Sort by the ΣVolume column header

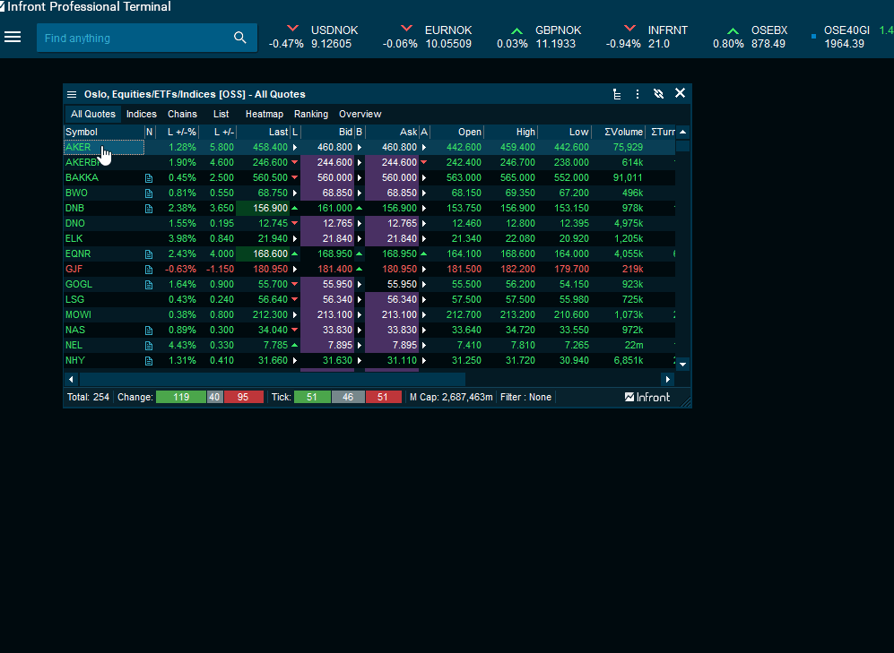point(622,132)
